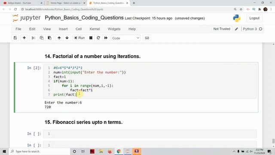
Task: Open the Edit menu
Action: click(x=32, y=29)
